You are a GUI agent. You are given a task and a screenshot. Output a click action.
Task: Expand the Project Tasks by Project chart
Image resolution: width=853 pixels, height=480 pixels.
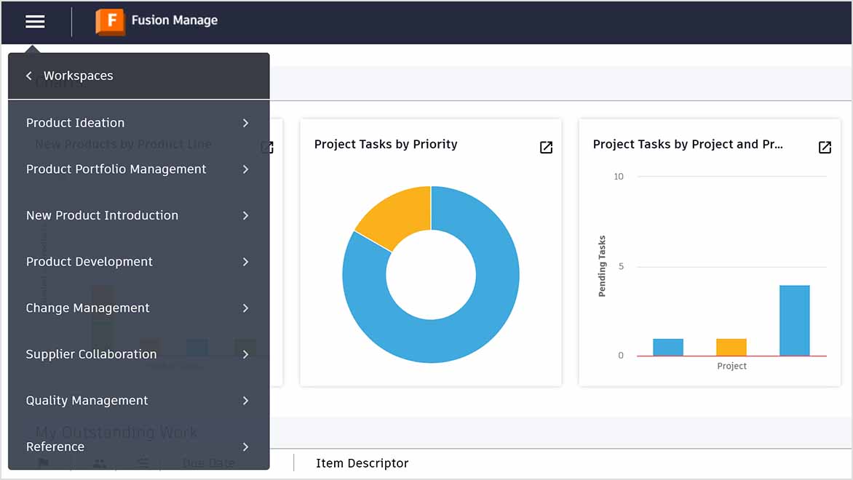click(825, 147)
